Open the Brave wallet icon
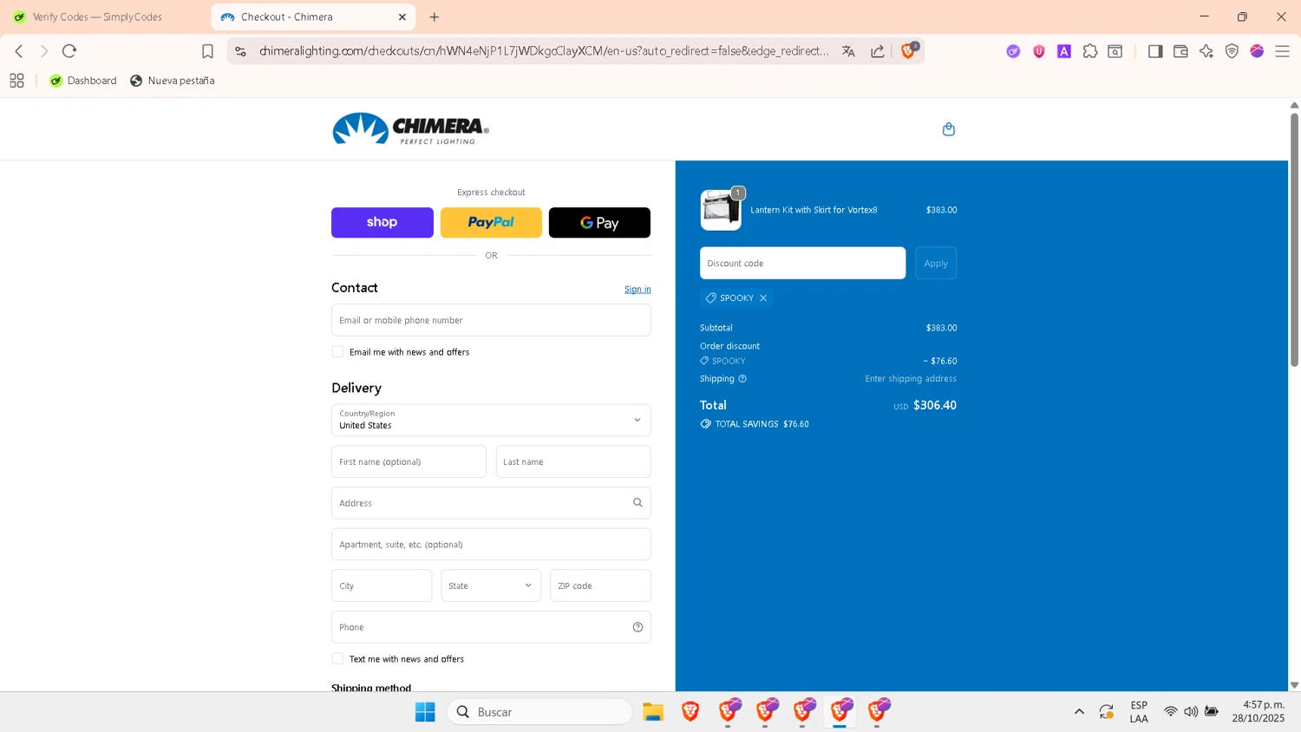 (x=1180, y=51)
